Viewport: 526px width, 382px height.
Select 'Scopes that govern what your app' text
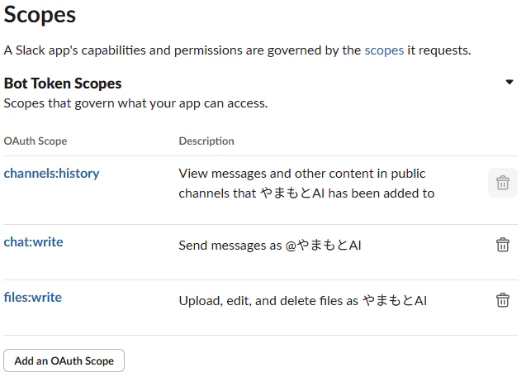click(135, 103)
